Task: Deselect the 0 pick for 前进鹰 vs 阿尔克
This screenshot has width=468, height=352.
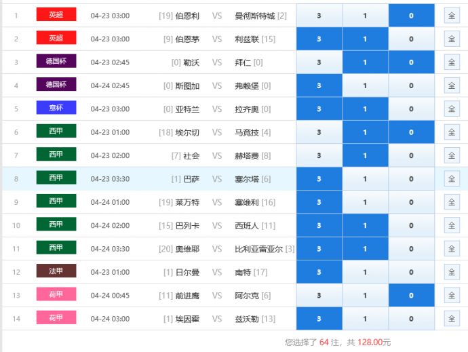Action: 411,296
